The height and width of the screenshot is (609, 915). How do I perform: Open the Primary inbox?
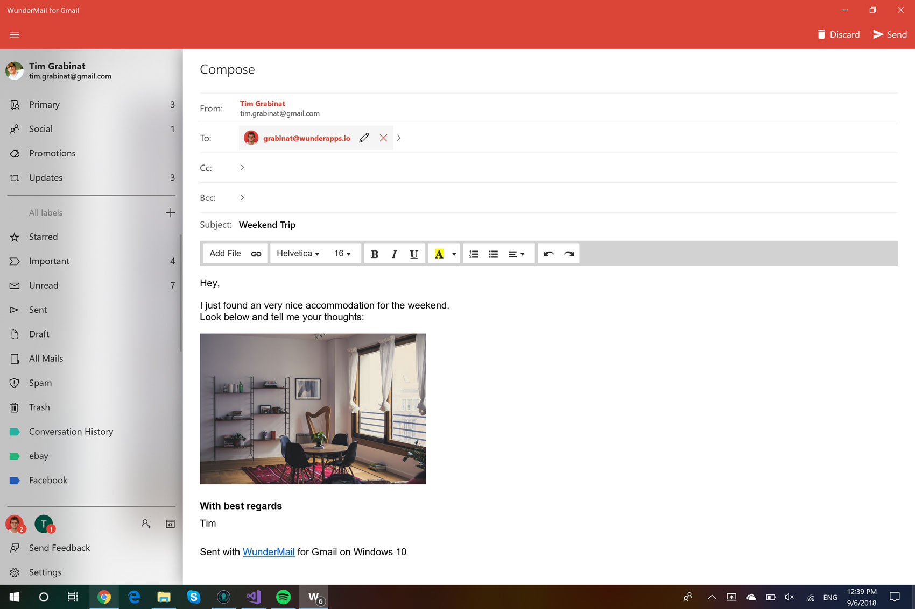[x=91, y=104]
